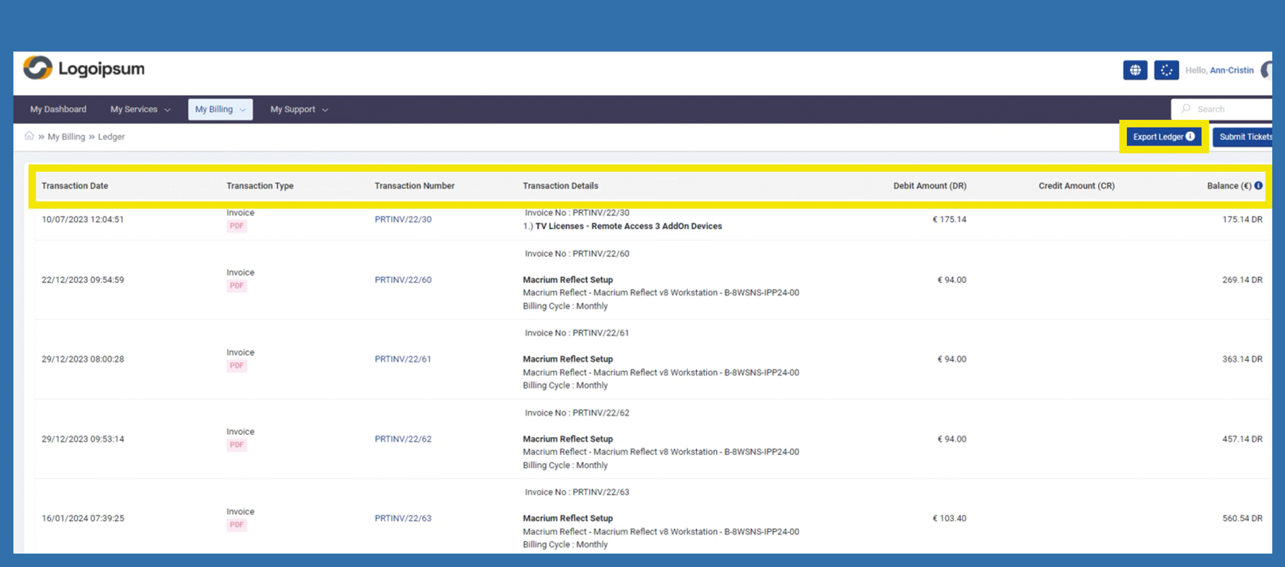Image resolution: width=1285 pixels, height=567 pixels.
Task: Click the PDF badge for invoice PRTINV/22/62
Action: click(x=237, y=445)
